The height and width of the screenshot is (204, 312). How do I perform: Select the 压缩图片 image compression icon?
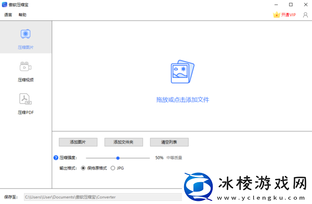point(25,34)
